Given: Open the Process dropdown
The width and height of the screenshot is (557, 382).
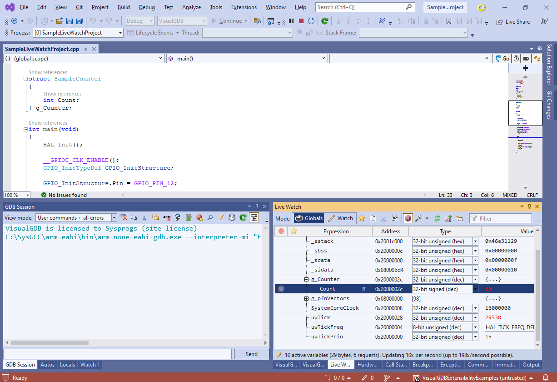Looking at the screenshot, I should [x=78, y=33].
